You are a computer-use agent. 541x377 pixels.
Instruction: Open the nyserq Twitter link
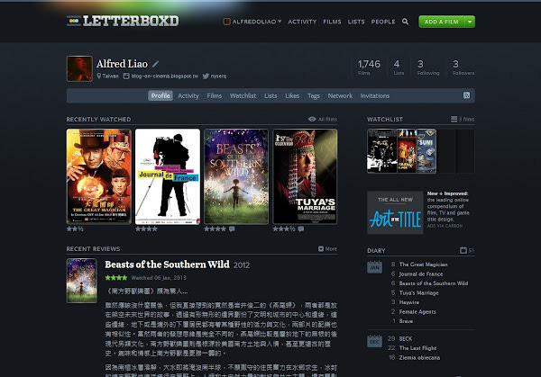click(x=218, y=76)
